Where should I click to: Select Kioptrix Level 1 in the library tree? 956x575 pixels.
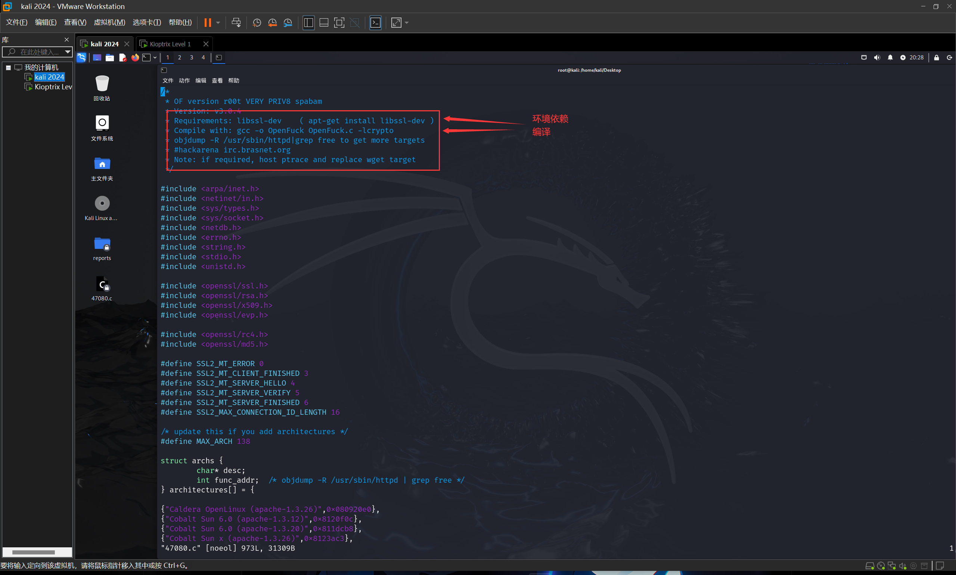(53, 87)
